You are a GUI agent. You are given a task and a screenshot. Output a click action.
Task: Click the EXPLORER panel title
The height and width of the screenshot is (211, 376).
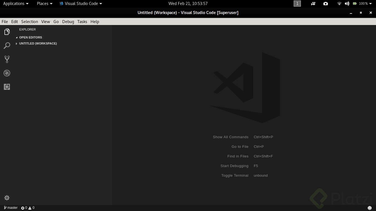pyautogui.click(x=28, y=29)
